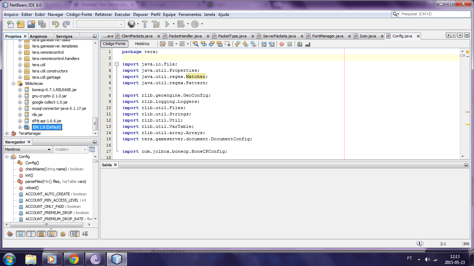The width and height of the screenshot is (474, 266).
Task: Open the Refatorar menu
Action: pyautogui.click(x=103, y=15)
